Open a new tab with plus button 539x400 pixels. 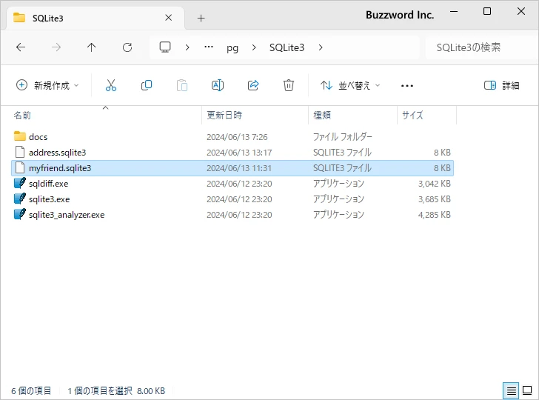click(x=201, y=18)
